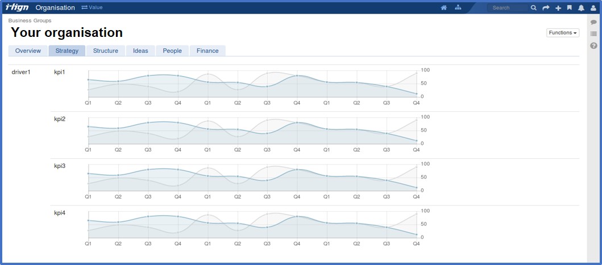Open the user profile icon
602x265 pixels.
[x=593, y=8]
